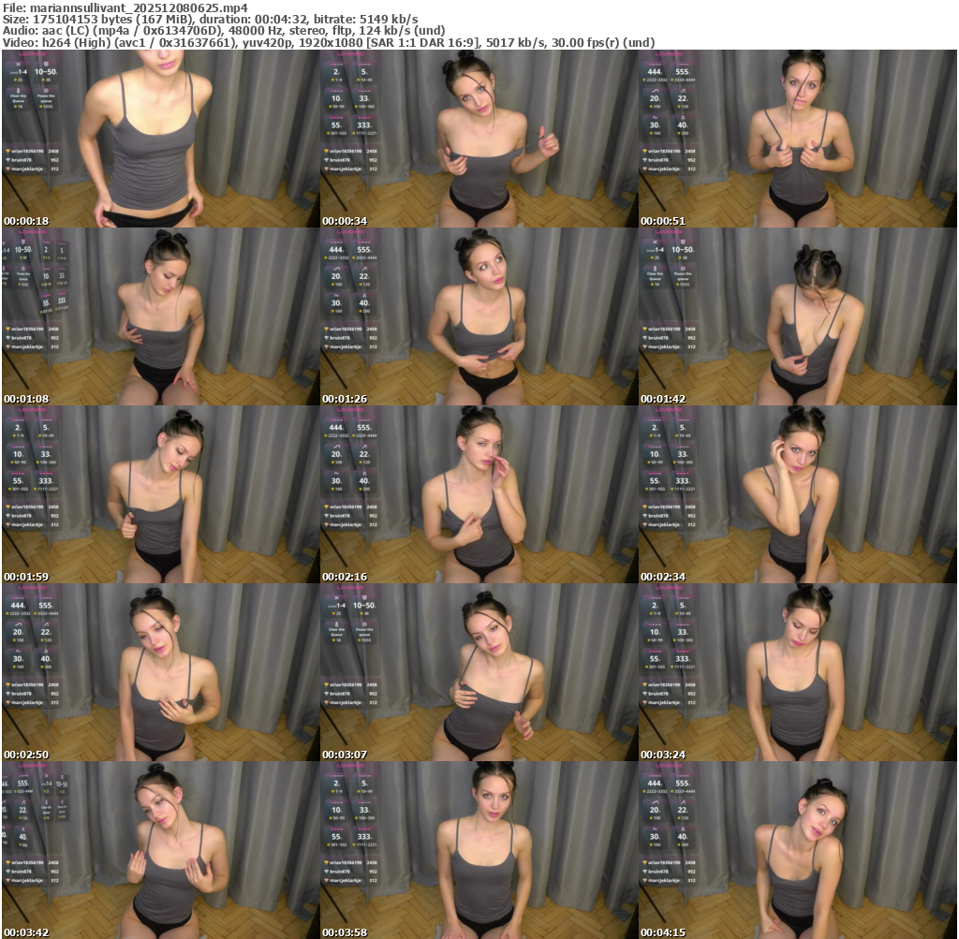Click the thumbnail at 00:02:34
The height and width of the screenshot is (939, 959).
(x=797, y=494)
